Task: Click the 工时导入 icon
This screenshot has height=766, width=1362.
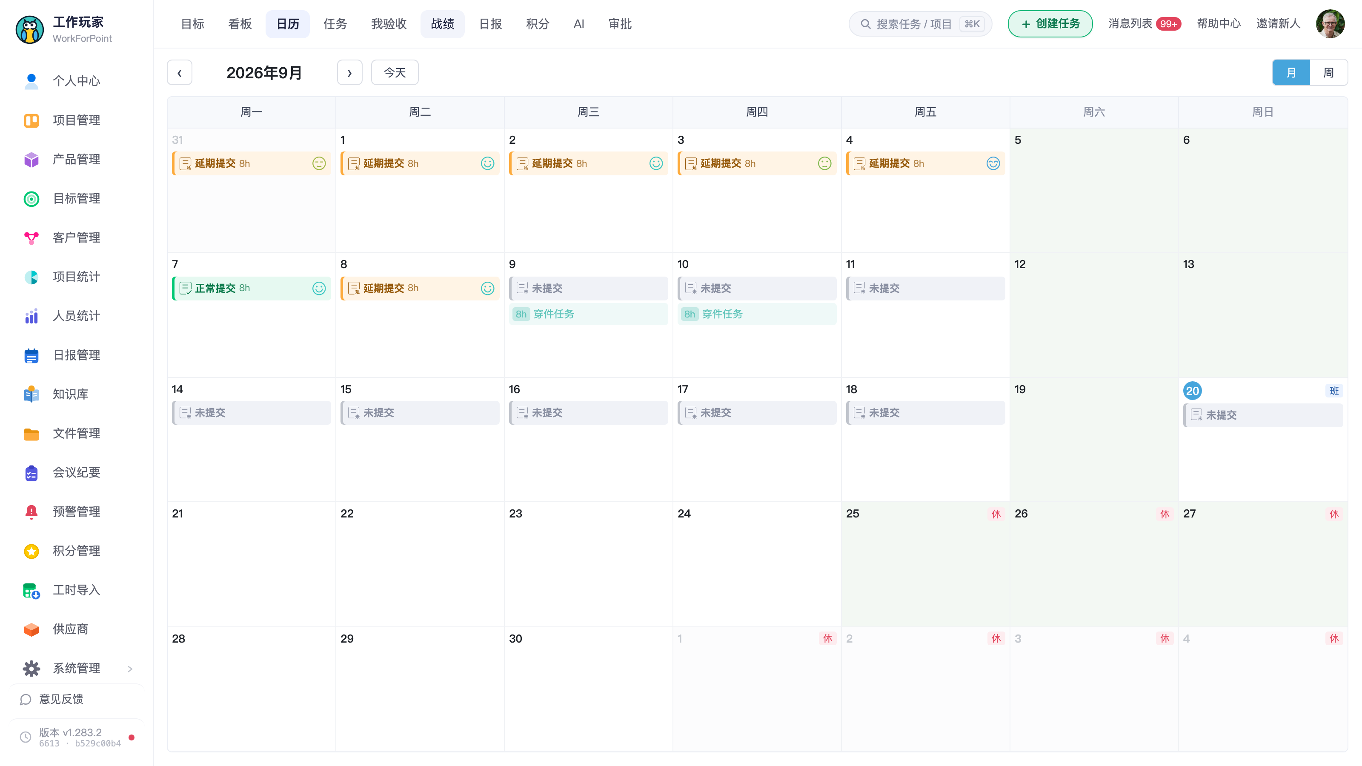Action: click(x=31, y=590)
